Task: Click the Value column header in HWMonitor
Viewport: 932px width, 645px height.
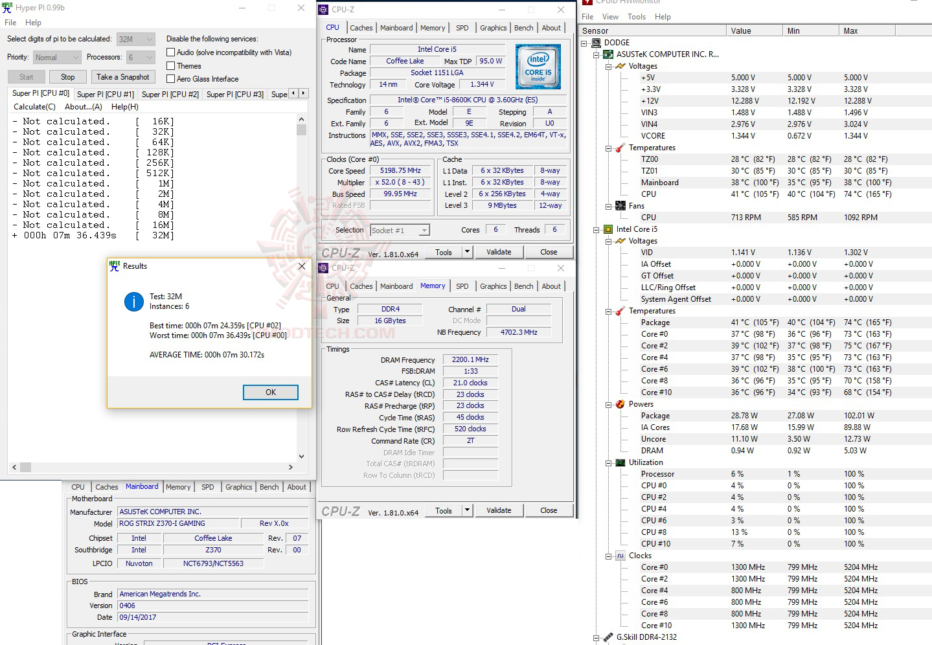Action: click(x=755, y=31)
